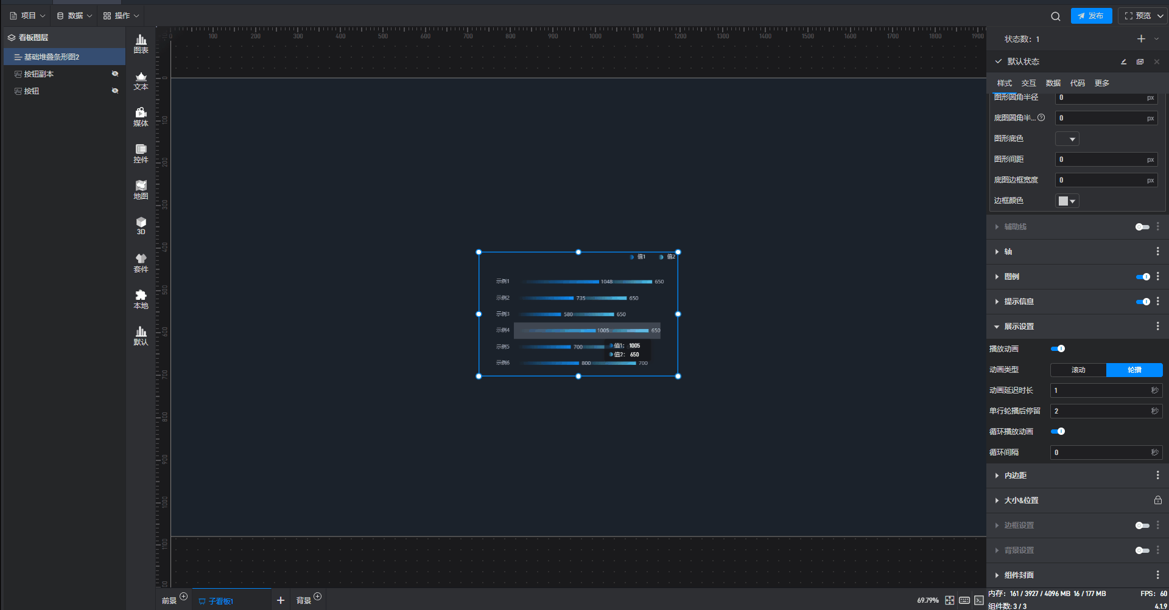
Task: Copy the 默认状态 state with duplicate icon
Action: click(1140, 61)
